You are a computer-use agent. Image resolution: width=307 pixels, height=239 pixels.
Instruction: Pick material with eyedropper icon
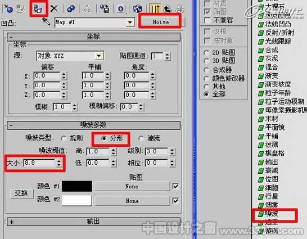click(46, 22)
